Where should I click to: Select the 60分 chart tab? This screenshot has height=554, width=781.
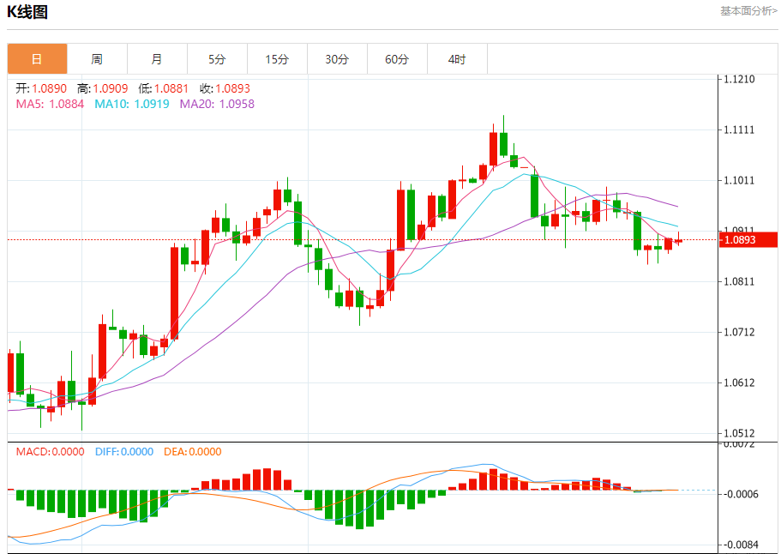[397, 59]
